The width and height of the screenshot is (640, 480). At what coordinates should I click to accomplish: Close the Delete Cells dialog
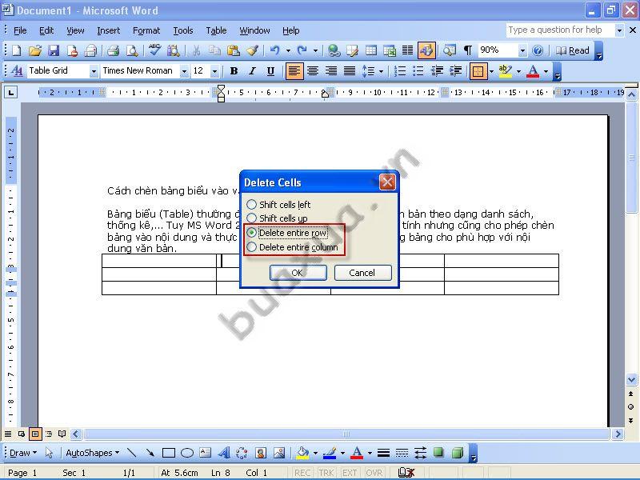coord(387,182)
